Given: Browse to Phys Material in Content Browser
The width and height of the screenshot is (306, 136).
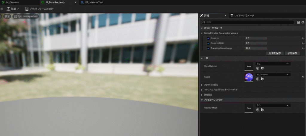Looking at the screenshot, I should tap(262, 68).
